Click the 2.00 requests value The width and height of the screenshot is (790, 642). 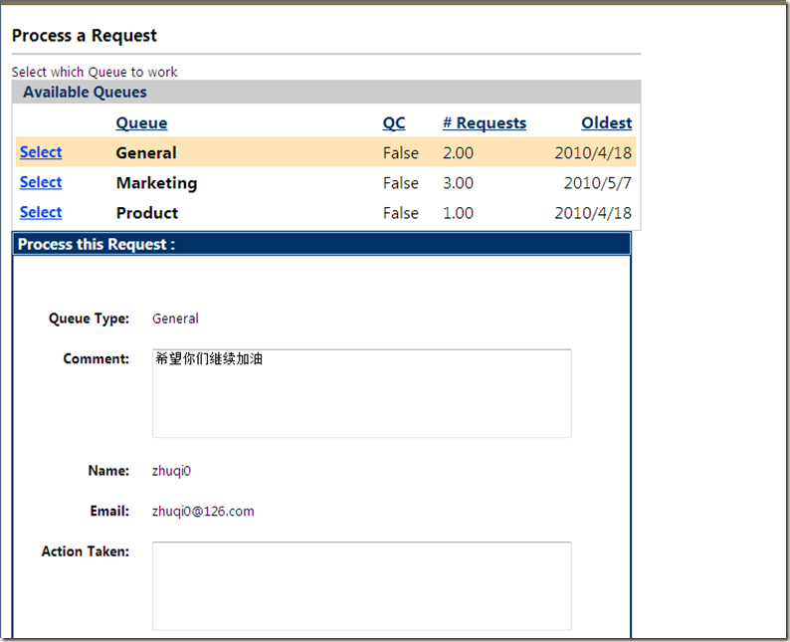pyautogui.click(x=458, y=152)
